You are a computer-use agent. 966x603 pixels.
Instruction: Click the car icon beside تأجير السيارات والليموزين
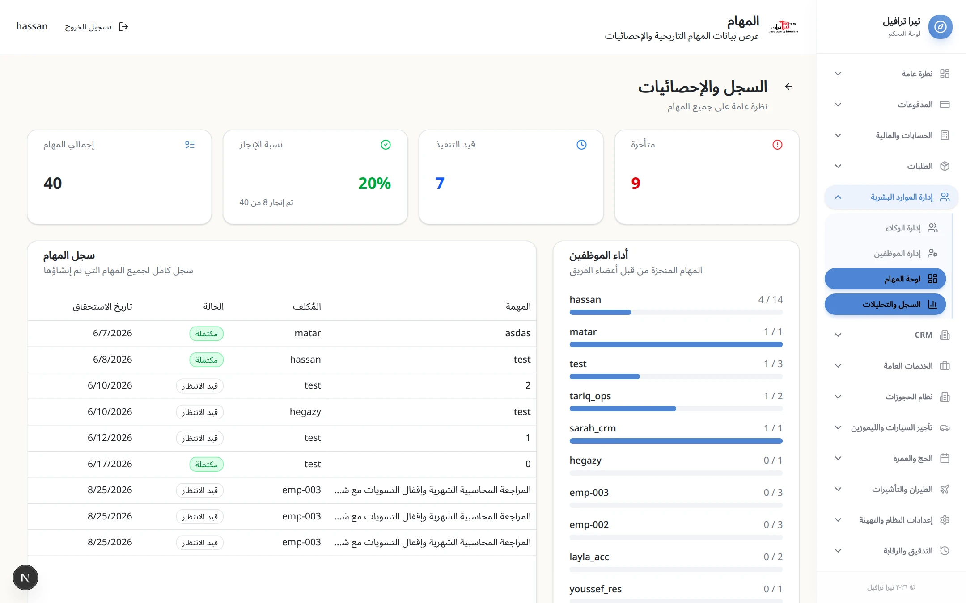(x=945, y=427)
